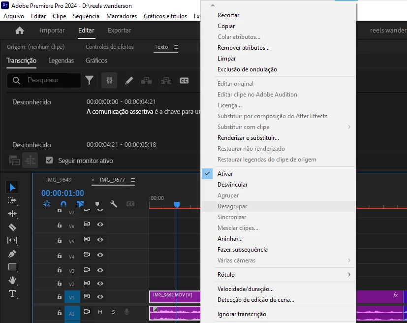The width and height of the screenshot is (407, 323).
Task: Switch to the Legendas tab
Action: coord(61,61)
